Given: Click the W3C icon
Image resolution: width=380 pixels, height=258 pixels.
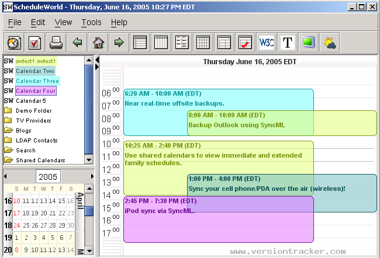Looking at the screenshot, I should (267, 43).
